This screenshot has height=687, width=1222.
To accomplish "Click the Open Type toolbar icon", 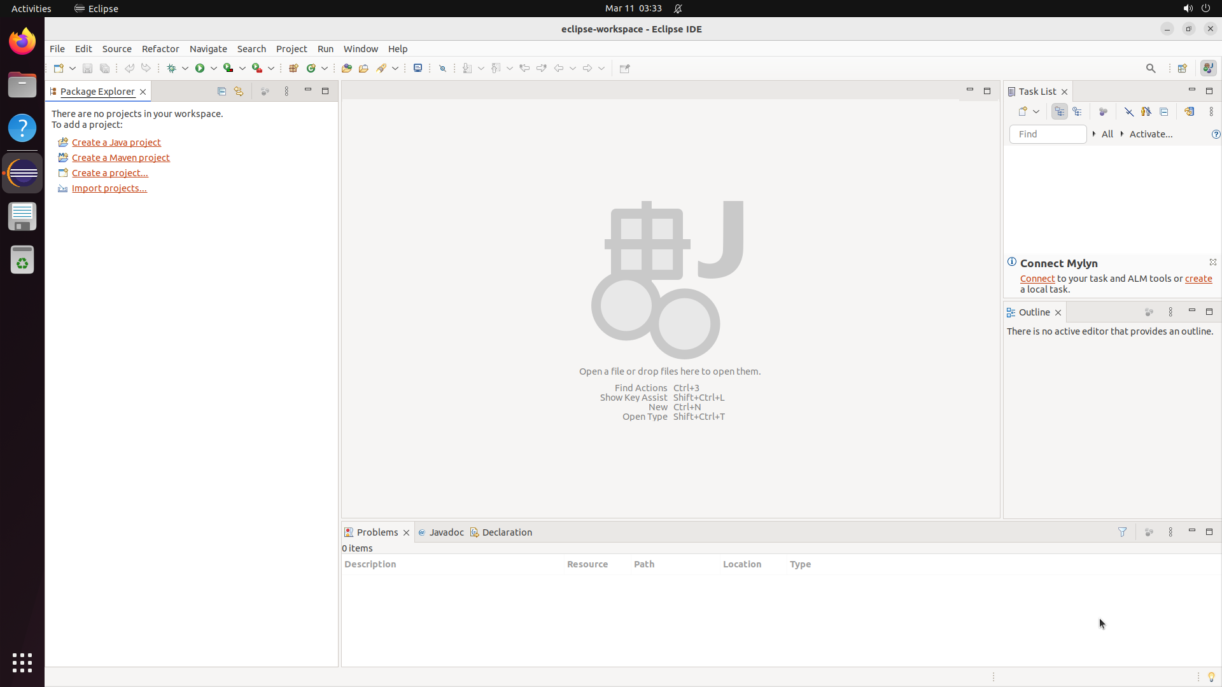I will point(347,68).
